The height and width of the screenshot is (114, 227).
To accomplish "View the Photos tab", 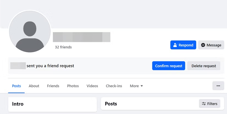I will point(73,86).
